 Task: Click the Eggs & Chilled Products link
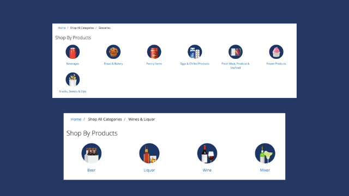(x=195, y=64)
